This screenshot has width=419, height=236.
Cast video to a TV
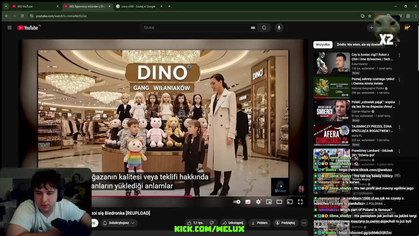[x=290, y=202]
